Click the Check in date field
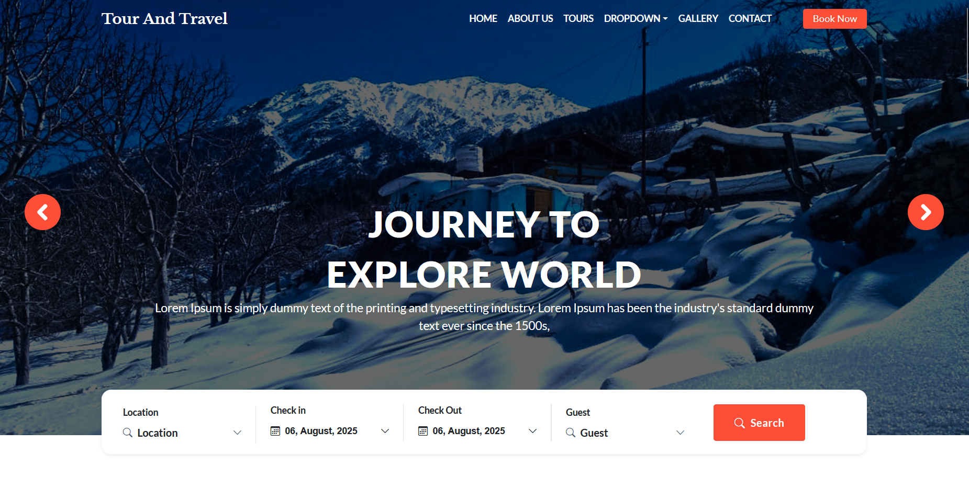Image resolution: width=969 pixels, height=477 pixels. pyautogui.click(x=330, y=431)
